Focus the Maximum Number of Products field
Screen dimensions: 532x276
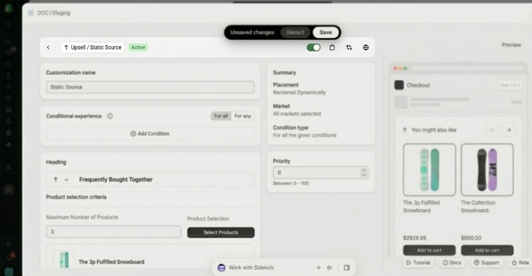coord(113,231)
